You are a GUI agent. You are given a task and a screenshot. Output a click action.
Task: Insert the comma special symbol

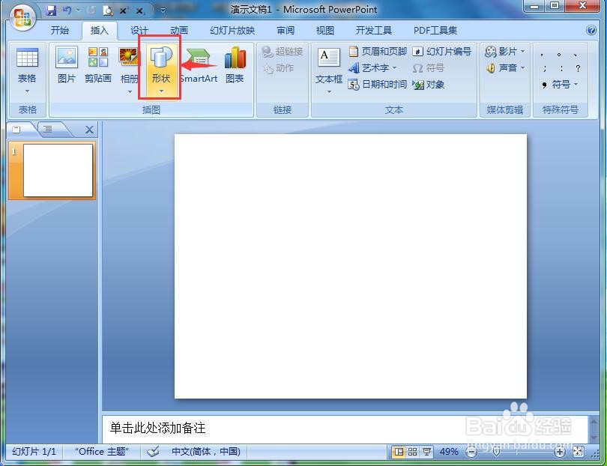point(543,55)
